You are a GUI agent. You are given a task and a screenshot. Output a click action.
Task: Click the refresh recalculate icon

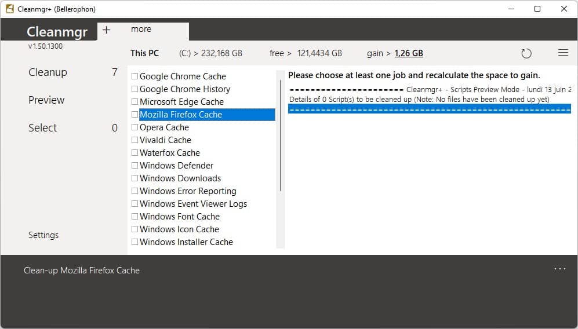coord(526,53)
